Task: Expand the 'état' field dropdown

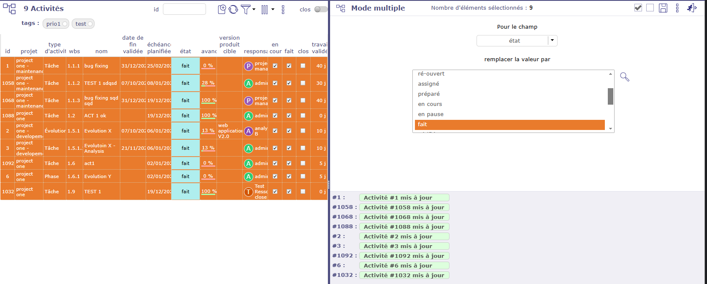Action: tap(552, 41)
